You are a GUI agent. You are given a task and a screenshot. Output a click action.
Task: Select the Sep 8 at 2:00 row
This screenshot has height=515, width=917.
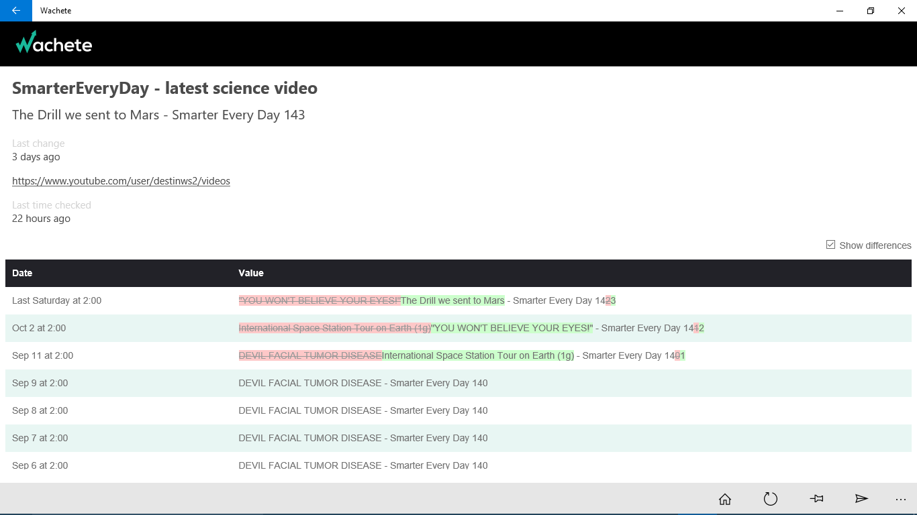click(x=458, y=410)
